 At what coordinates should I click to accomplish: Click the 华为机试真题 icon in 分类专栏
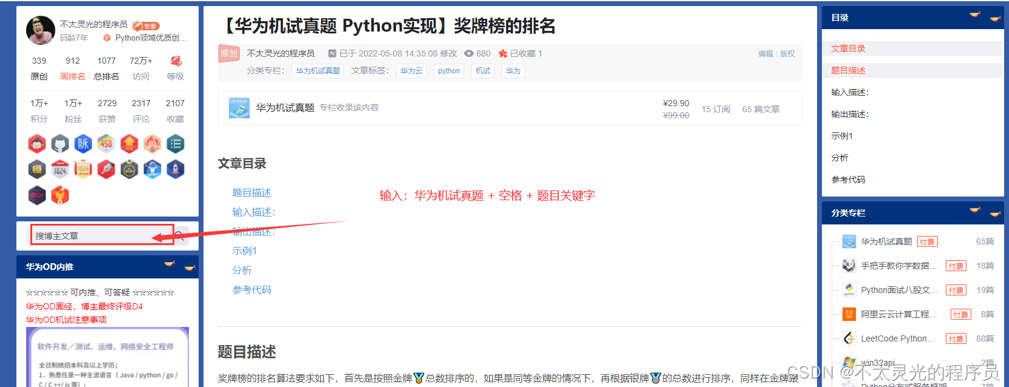click(x=849, y=241)
